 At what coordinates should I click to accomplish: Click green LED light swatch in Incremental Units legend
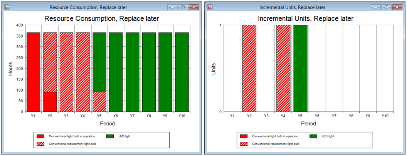click(x=314, y=136)
